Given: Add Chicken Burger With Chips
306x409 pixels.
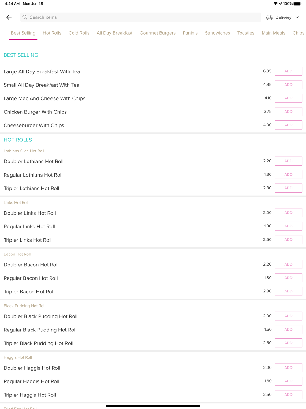Looking at the screenshot, I should [288, 112].
